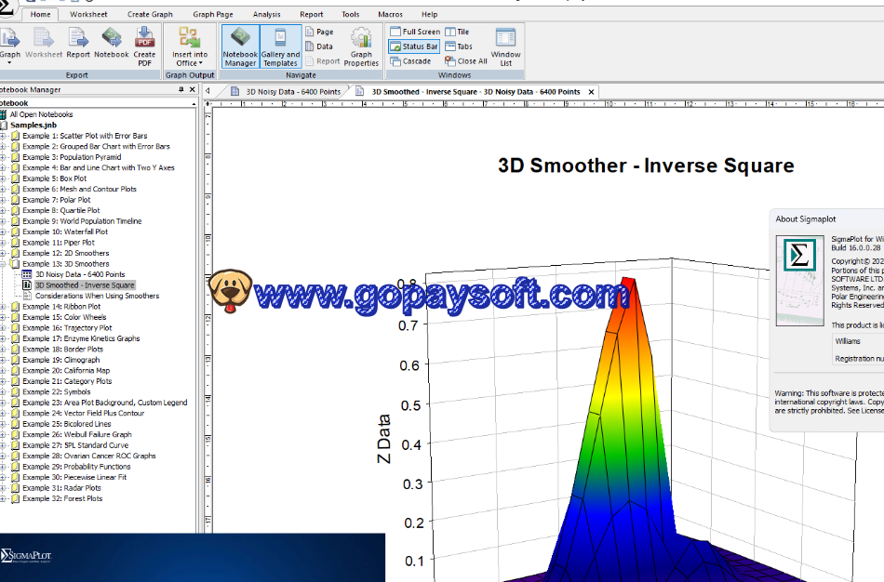This screenshot has height=582, width=884.
Task: Open the Analysis ribbon tab
Action: click(267, 14)
